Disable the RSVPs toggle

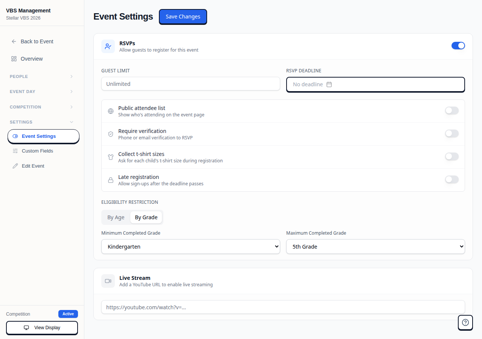[458, 45]
